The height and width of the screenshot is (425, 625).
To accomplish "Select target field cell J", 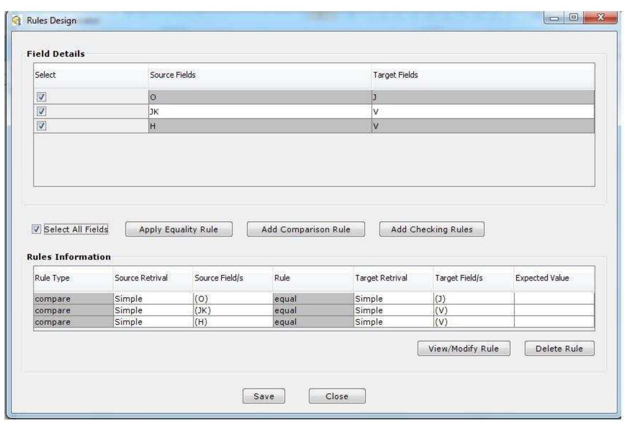I will [483, 97].
